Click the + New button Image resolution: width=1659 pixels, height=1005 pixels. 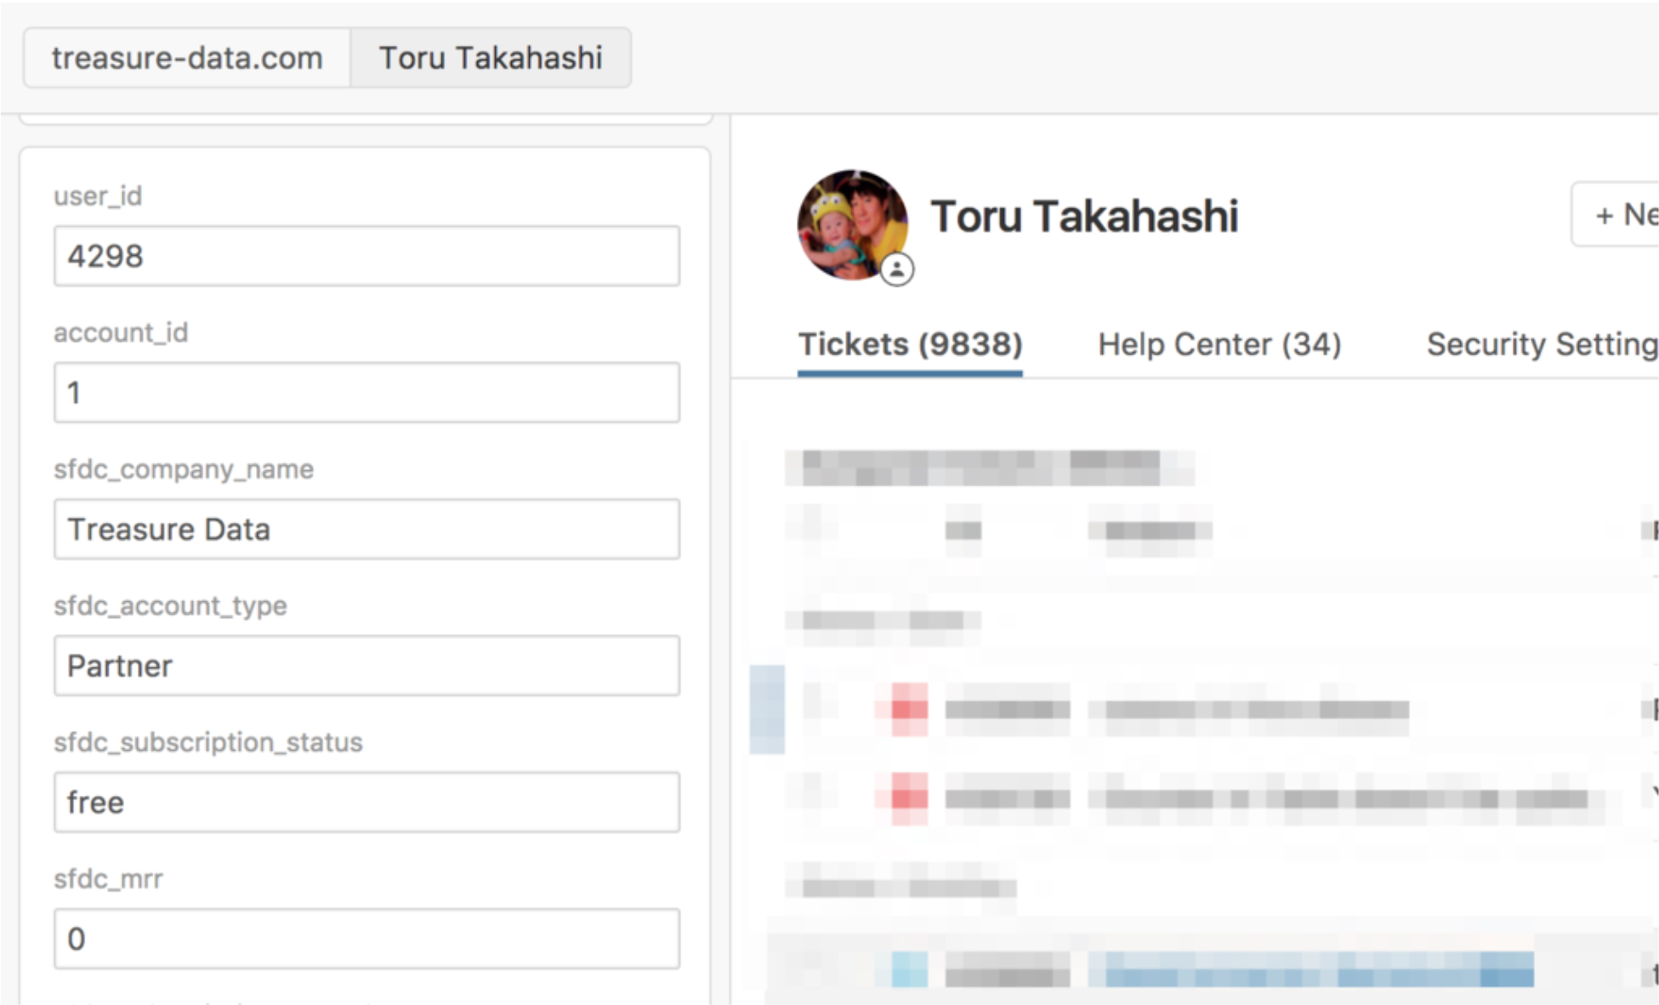[x=1616, y=214]
